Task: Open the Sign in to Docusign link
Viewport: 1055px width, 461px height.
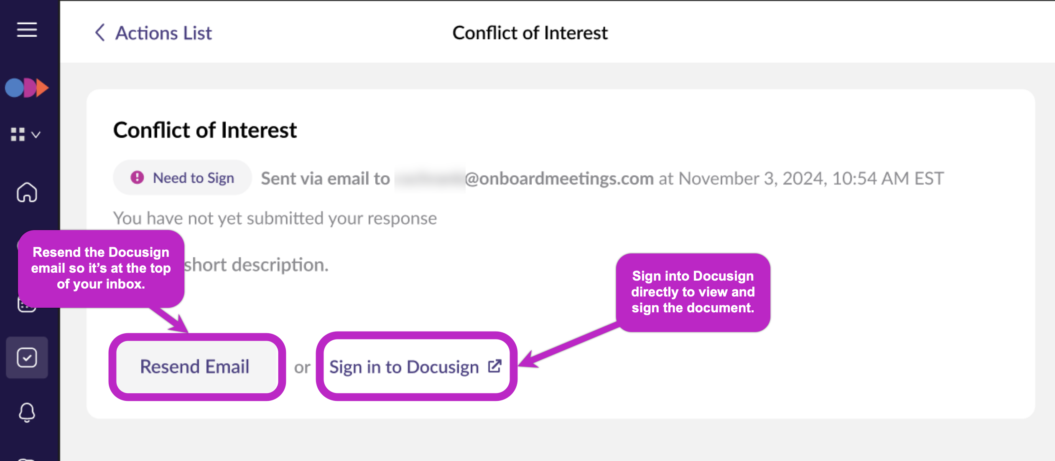Action: (x=404, y=367)
